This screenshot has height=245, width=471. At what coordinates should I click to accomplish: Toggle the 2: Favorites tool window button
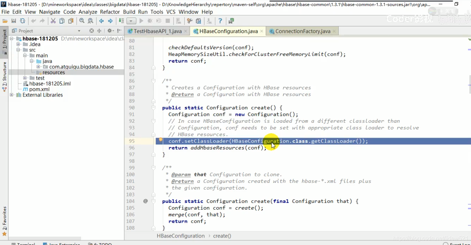pos(4,222)
